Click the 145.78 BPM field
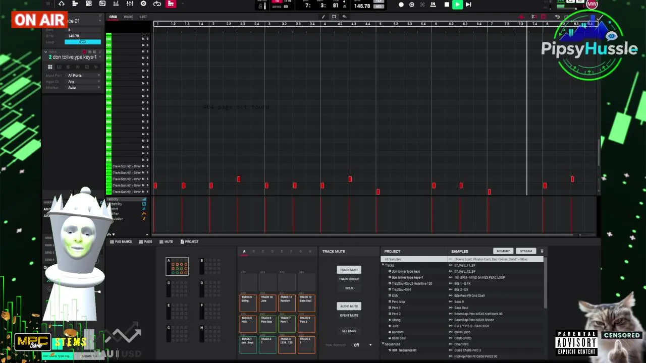The width and height of the screenshot is (646, 363). (362, 6)
